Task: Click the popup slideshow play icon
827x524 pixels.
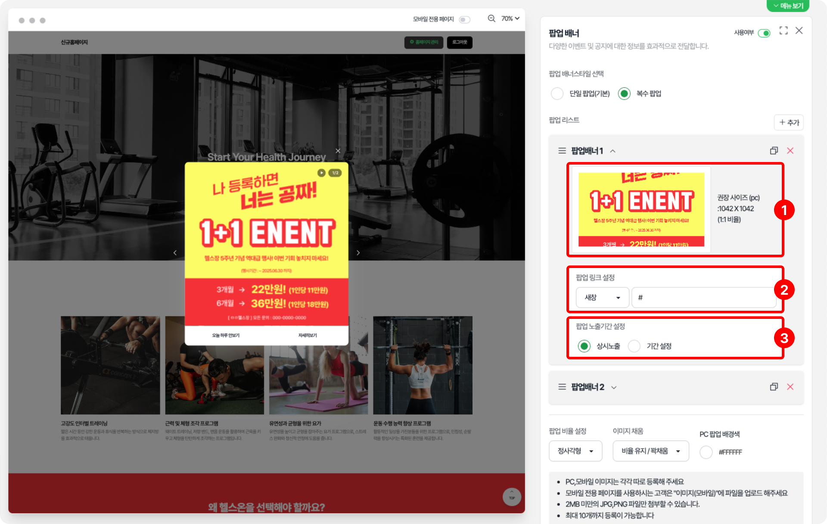Action: pos(321,173)
